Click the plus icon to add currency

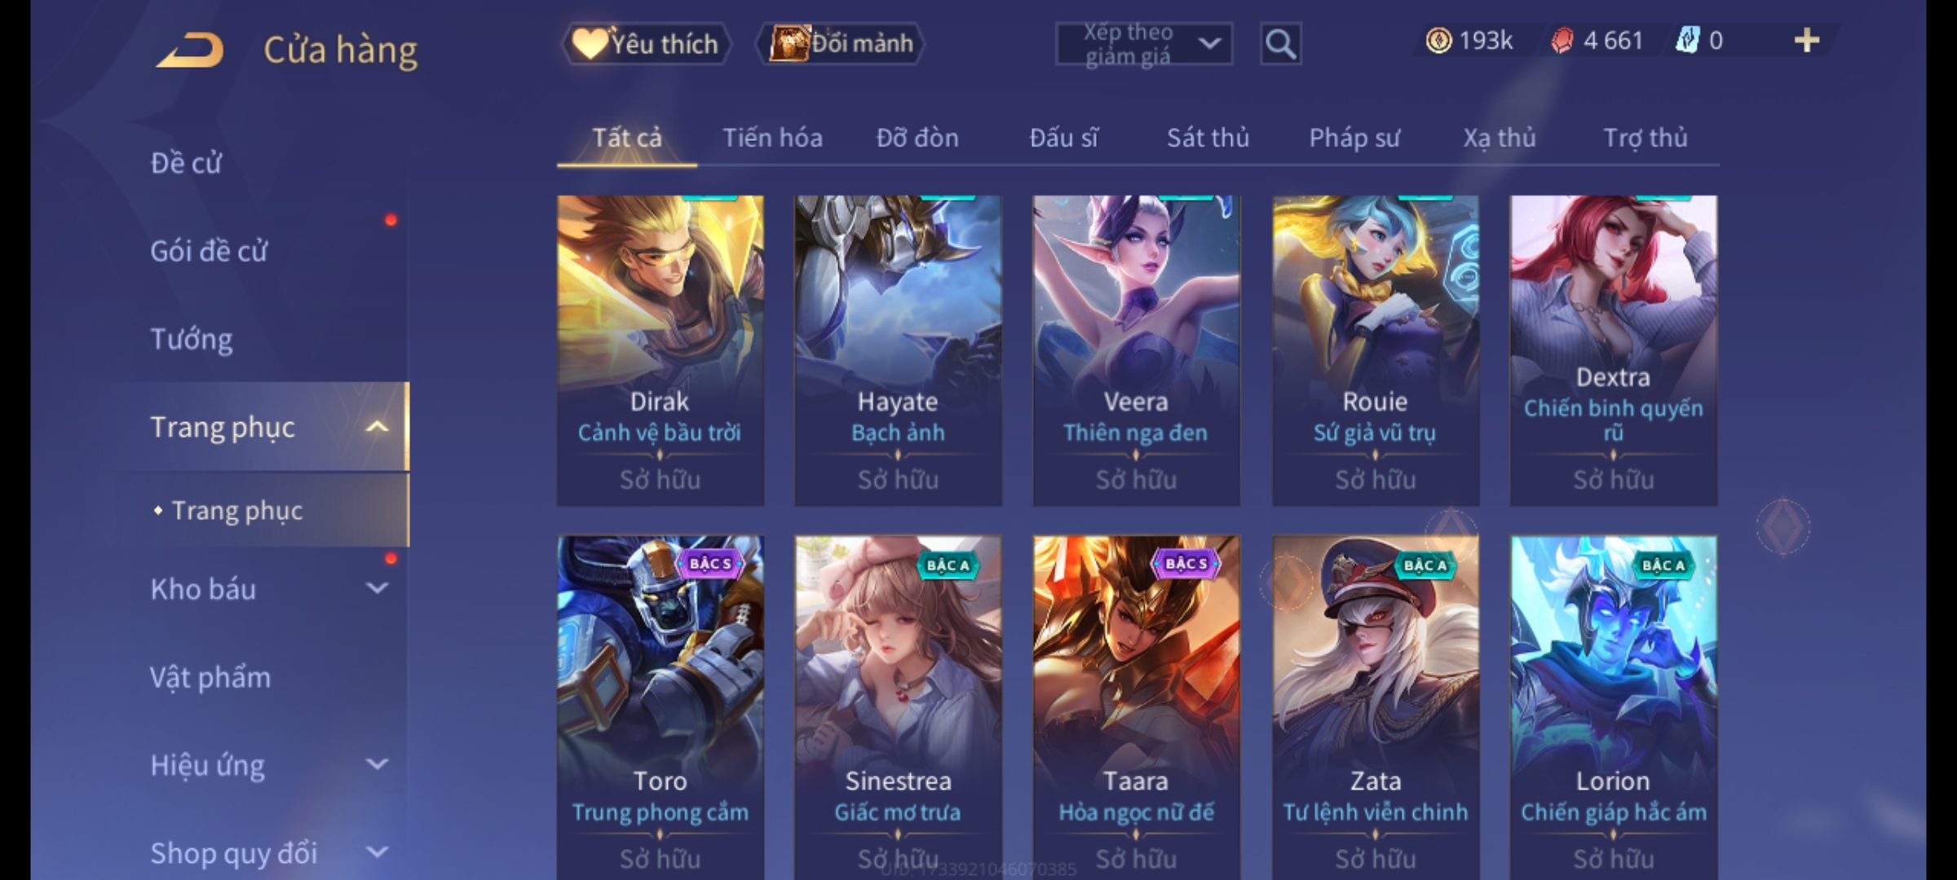pyautogui.click(x=1807, y=40)
